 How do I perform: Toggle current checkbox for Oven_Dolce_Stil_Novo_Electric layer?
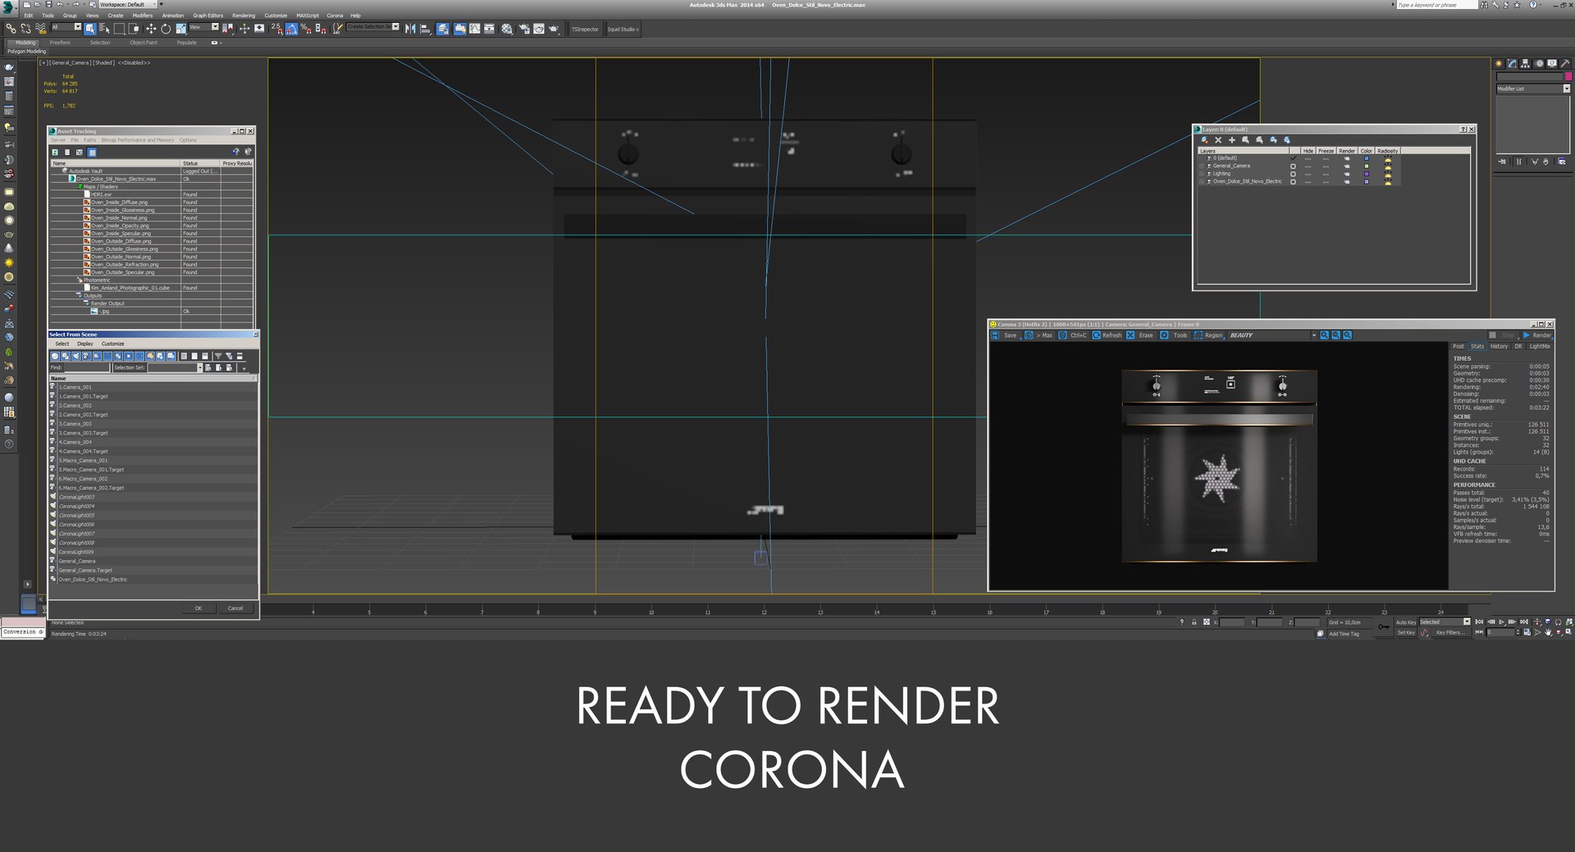tap(1293, 182)
